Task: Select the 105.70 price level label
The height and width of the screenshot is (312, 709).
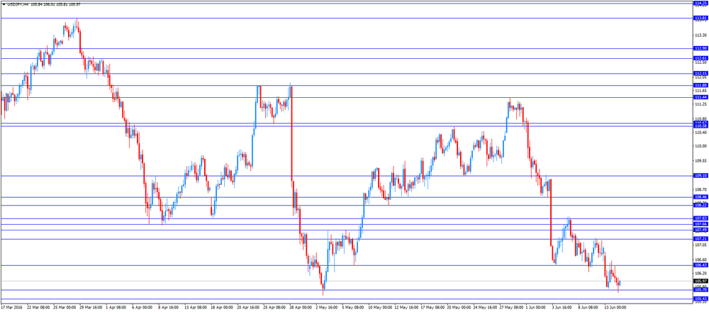Action: pyautogui.click(x=701, y=290)
